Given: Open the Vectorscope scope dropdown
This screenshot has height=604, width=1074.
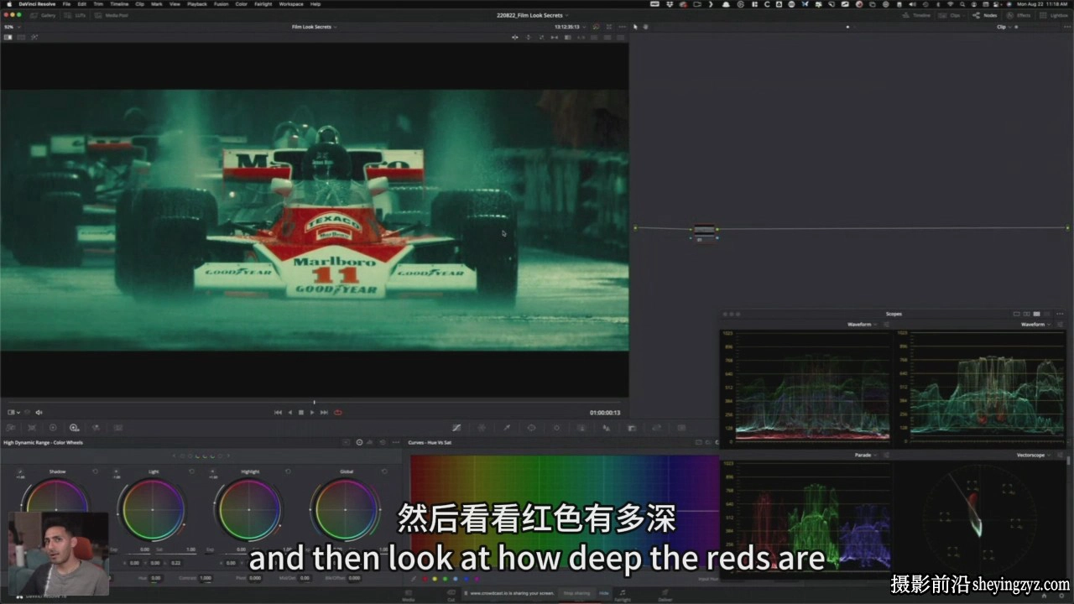Looking at the screenshot, I should (x=1032, y=455).
